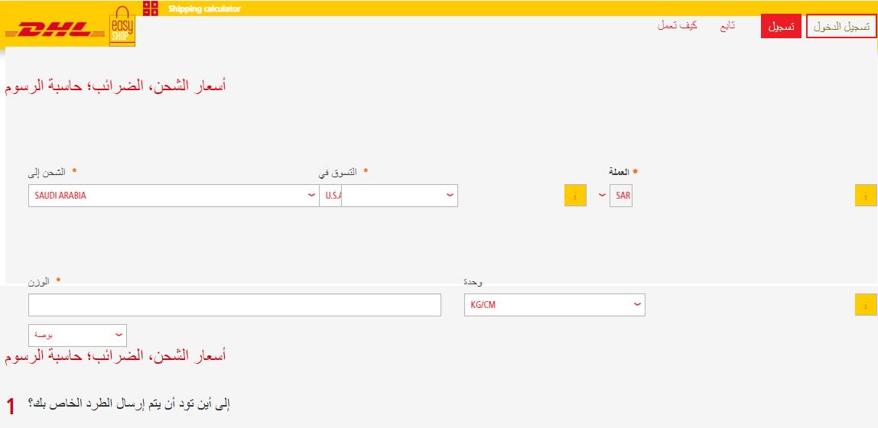878x428 pixels.
Task: Open the U.S.A shopping country dropdown
Action: point(389,196)
